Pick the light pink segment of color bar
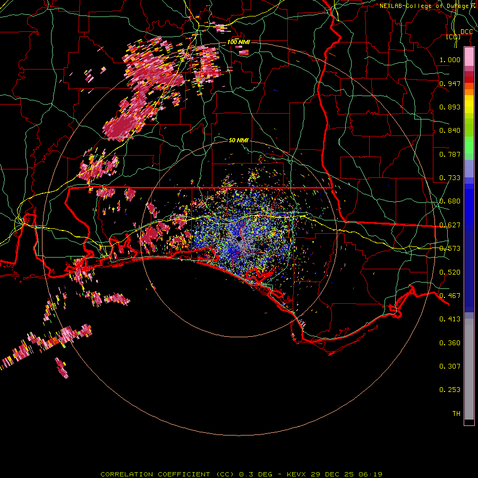Screen dimensions: 478x478 (469, 57)
